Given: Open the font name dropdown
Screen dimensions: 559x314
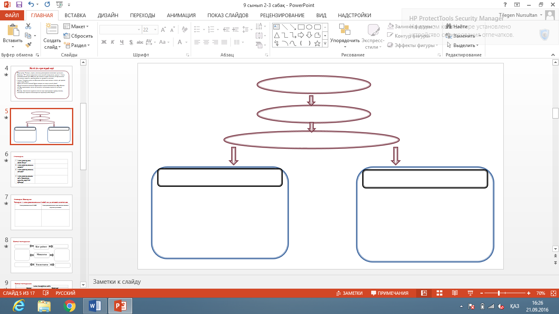Looking at the screenshot, I should tap(138, 30).
